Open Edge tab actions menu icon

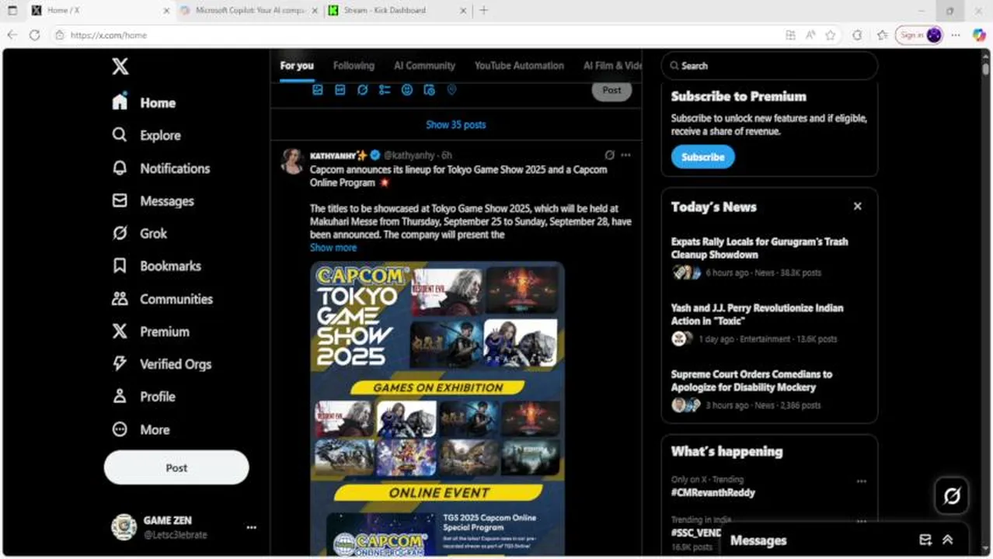click(12, 11)
